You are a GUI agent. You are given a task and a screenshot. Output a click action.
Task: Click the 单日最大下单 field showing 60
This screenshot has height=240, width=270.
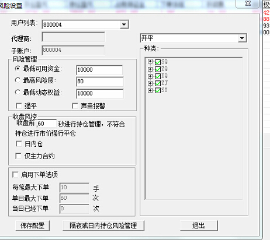point(74,198)
